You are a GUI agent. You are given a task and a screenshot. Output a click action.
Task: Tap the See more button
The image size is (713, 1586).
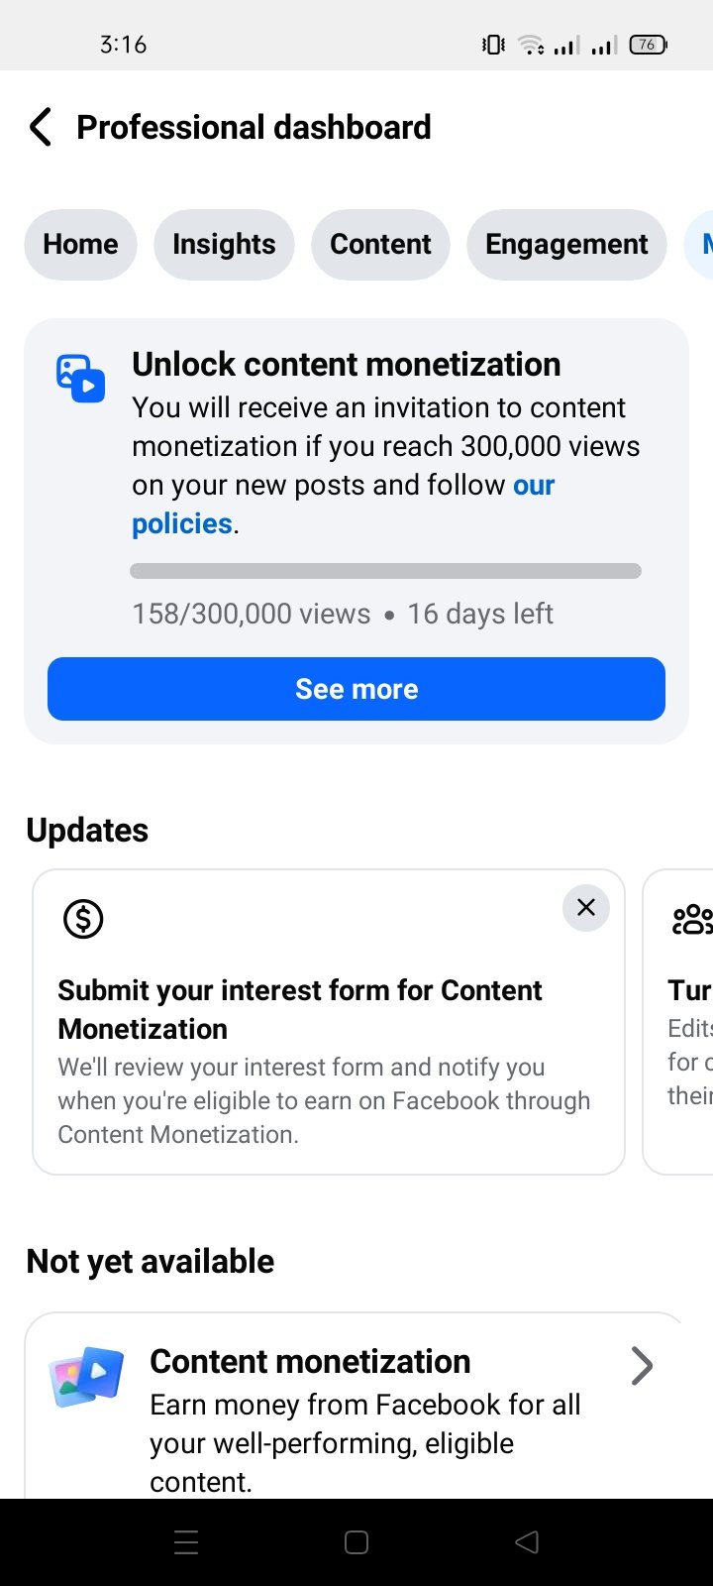(356, 689)
